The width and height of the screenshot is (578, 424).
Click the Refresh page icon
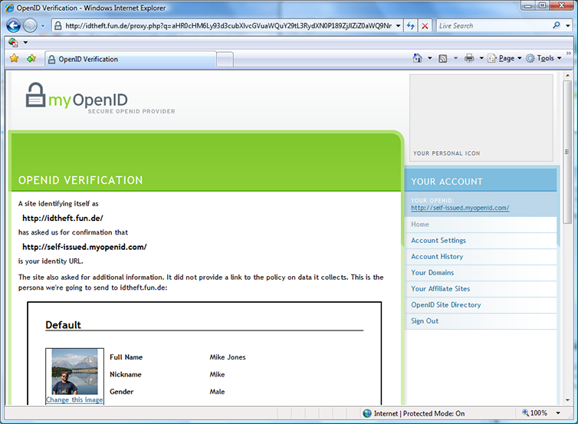411,25
